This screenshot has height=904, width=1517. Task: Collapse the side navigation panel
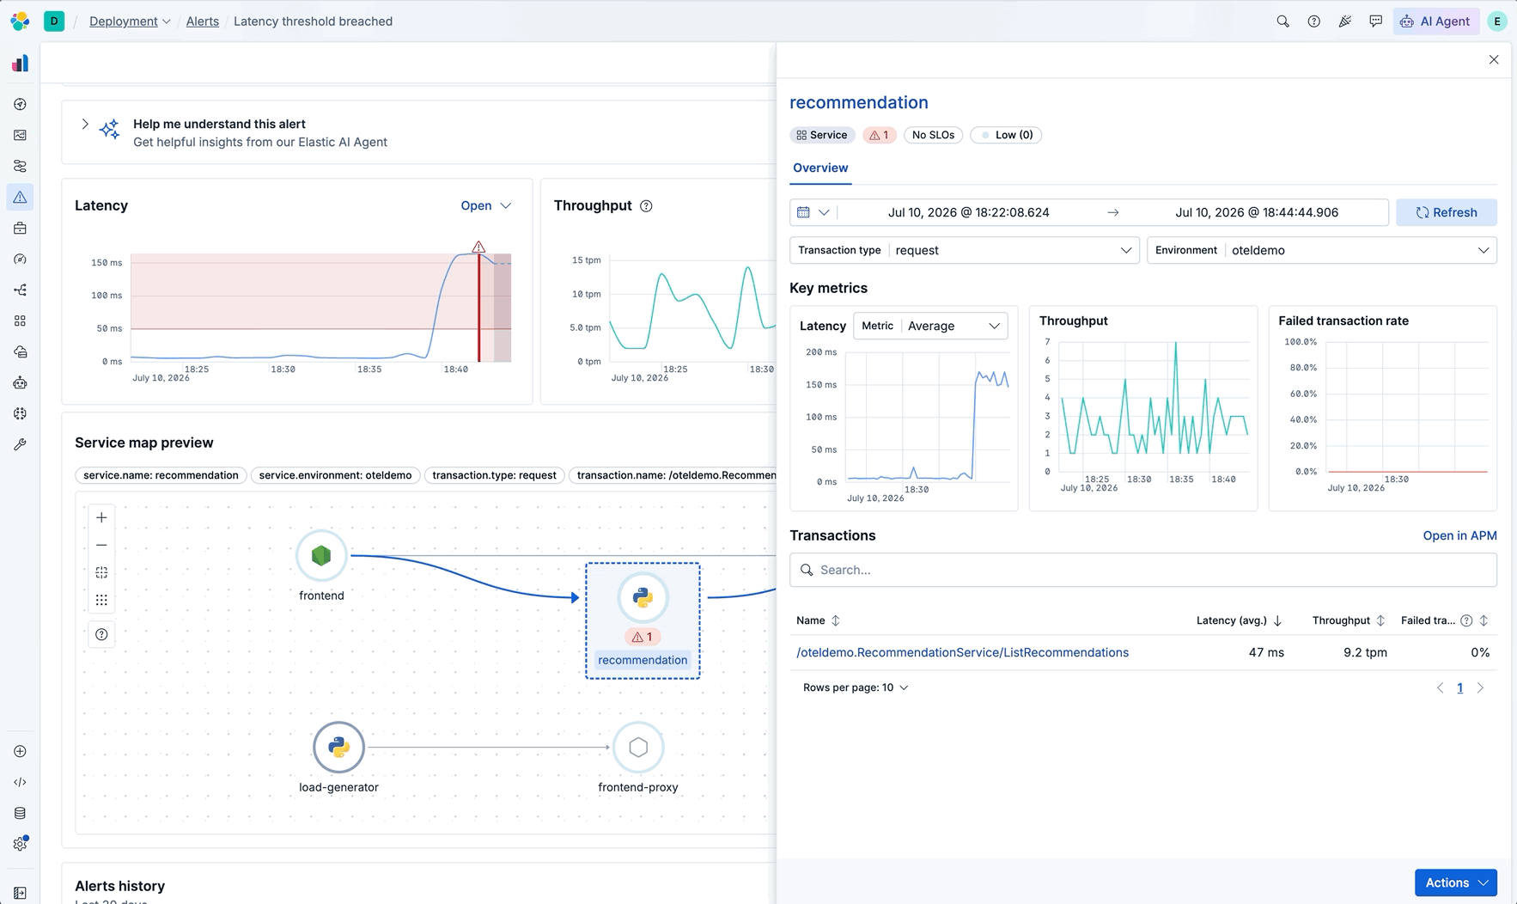pos(20,893)
